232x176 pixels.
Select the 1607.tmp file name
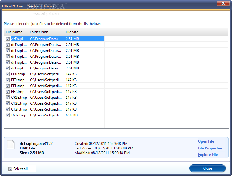pos(19,115)
